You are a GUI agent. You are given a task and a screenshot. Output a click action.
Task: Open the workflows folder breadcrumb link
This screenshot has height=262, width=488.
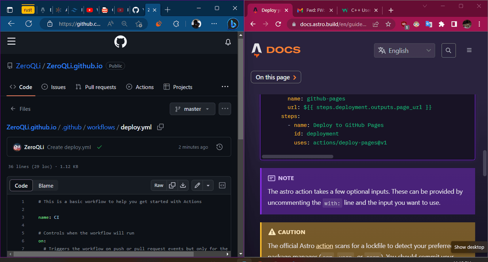click(x=101, y=127)
